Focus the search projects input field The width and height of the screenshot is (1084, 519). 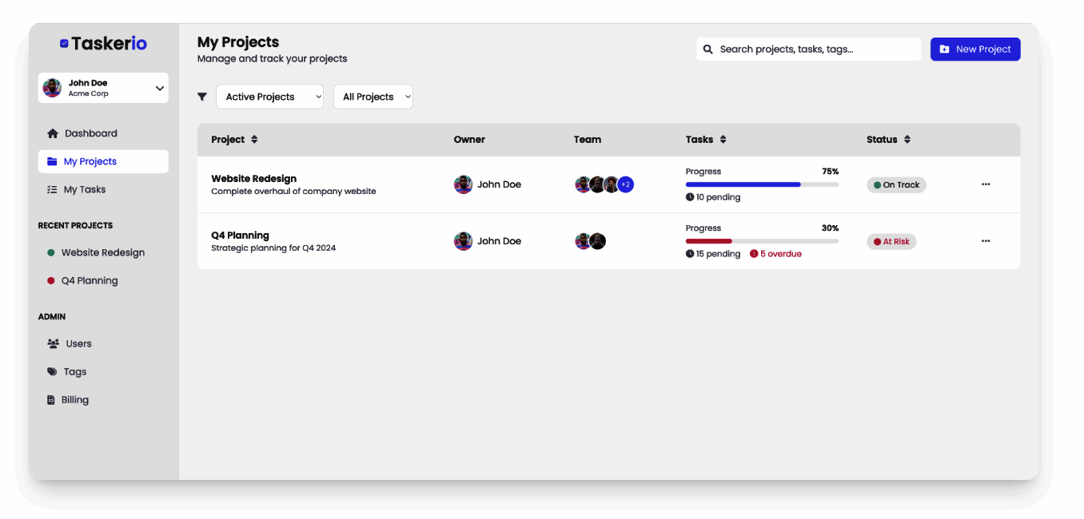point(815,50)
